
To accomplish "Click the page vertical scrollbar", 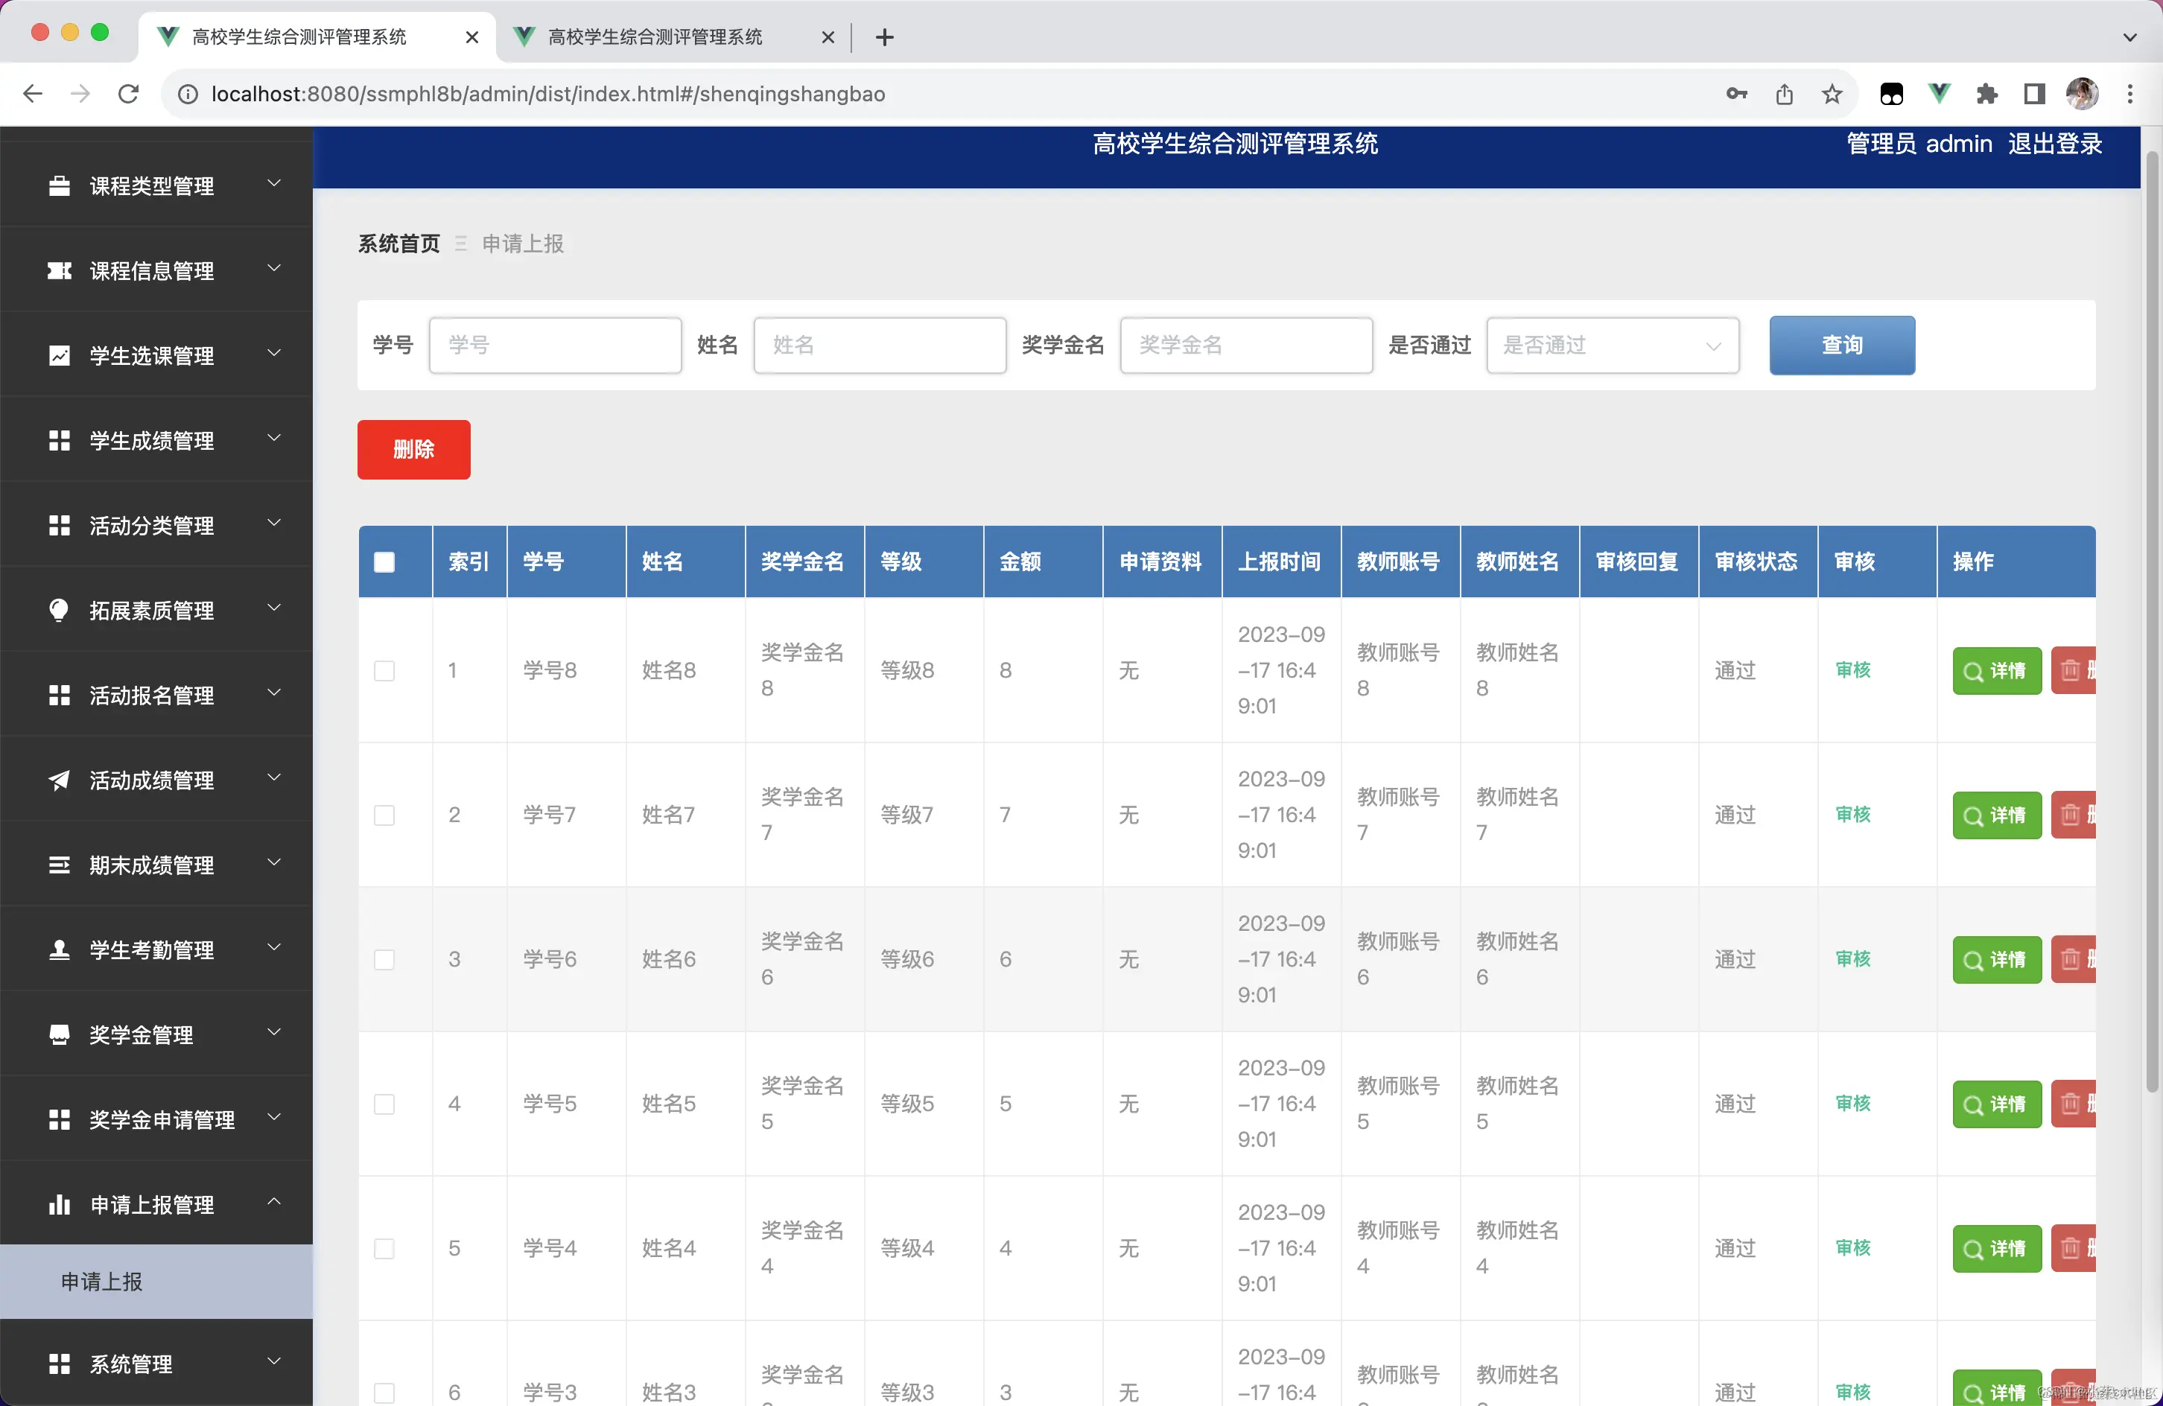I will point(2150,618).
